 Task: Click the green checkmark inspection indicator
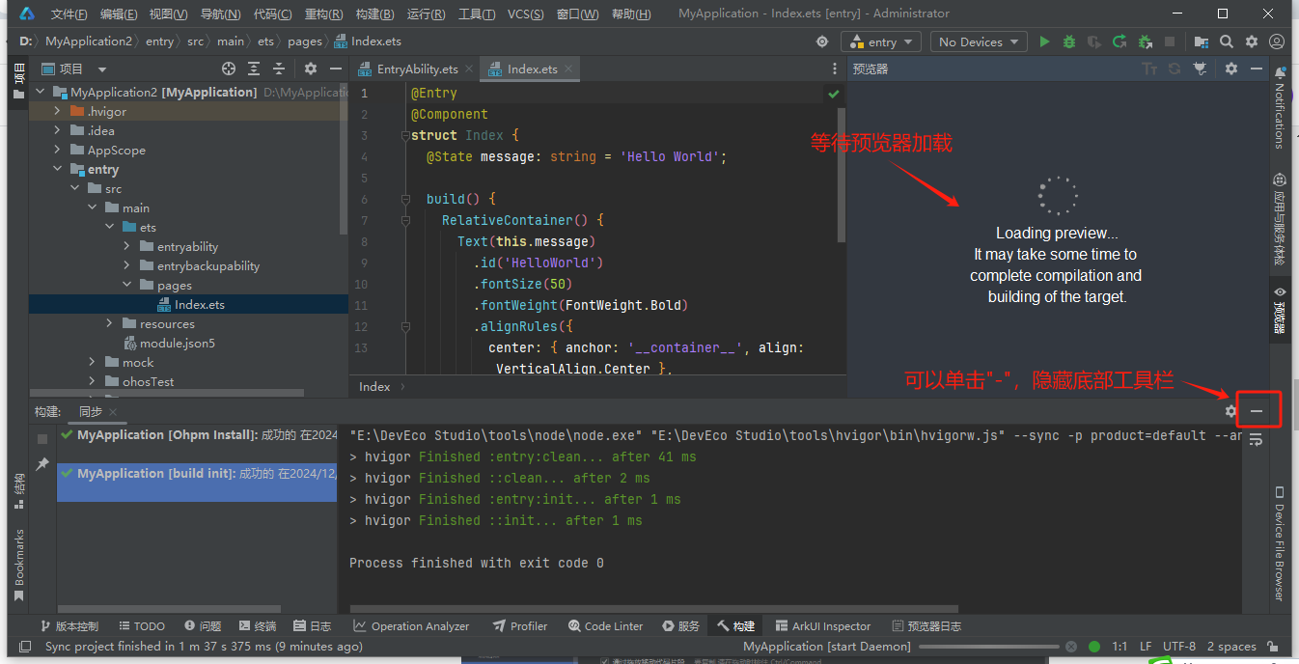(x=834, y=94)
